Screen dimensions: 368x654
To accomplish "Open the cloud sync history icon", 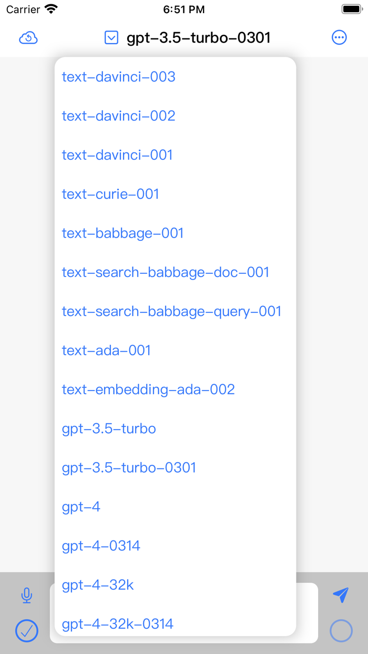I will 29,37.
